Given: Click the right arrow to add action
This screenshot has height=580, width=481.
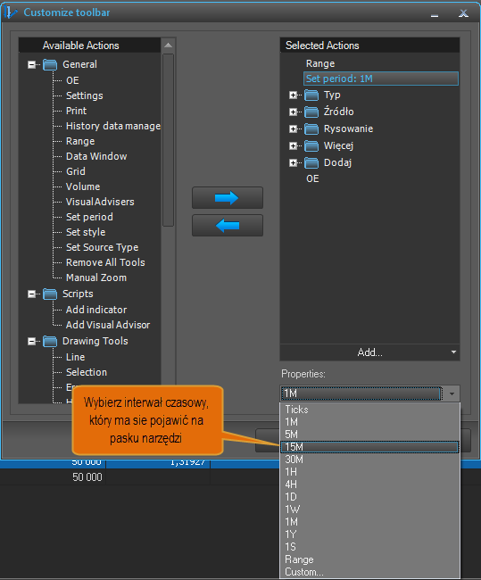Looking at the screenshot, I should tap(228, 198).
